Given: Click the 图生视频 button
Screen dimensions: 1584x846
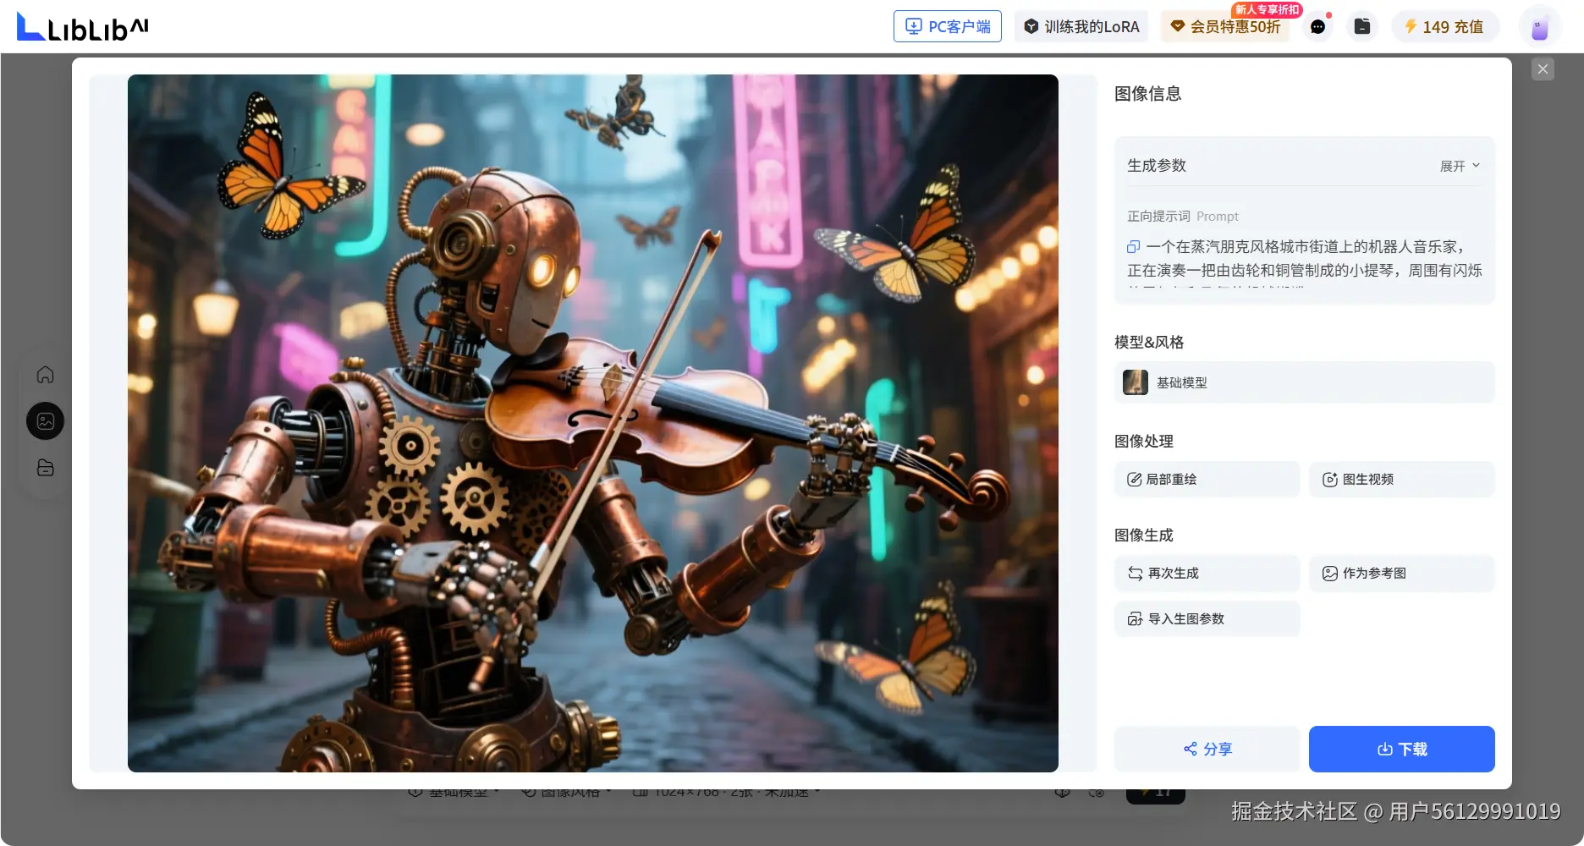Looking at the screenshot, I should pyautogui.click(x=1401, y=479).
